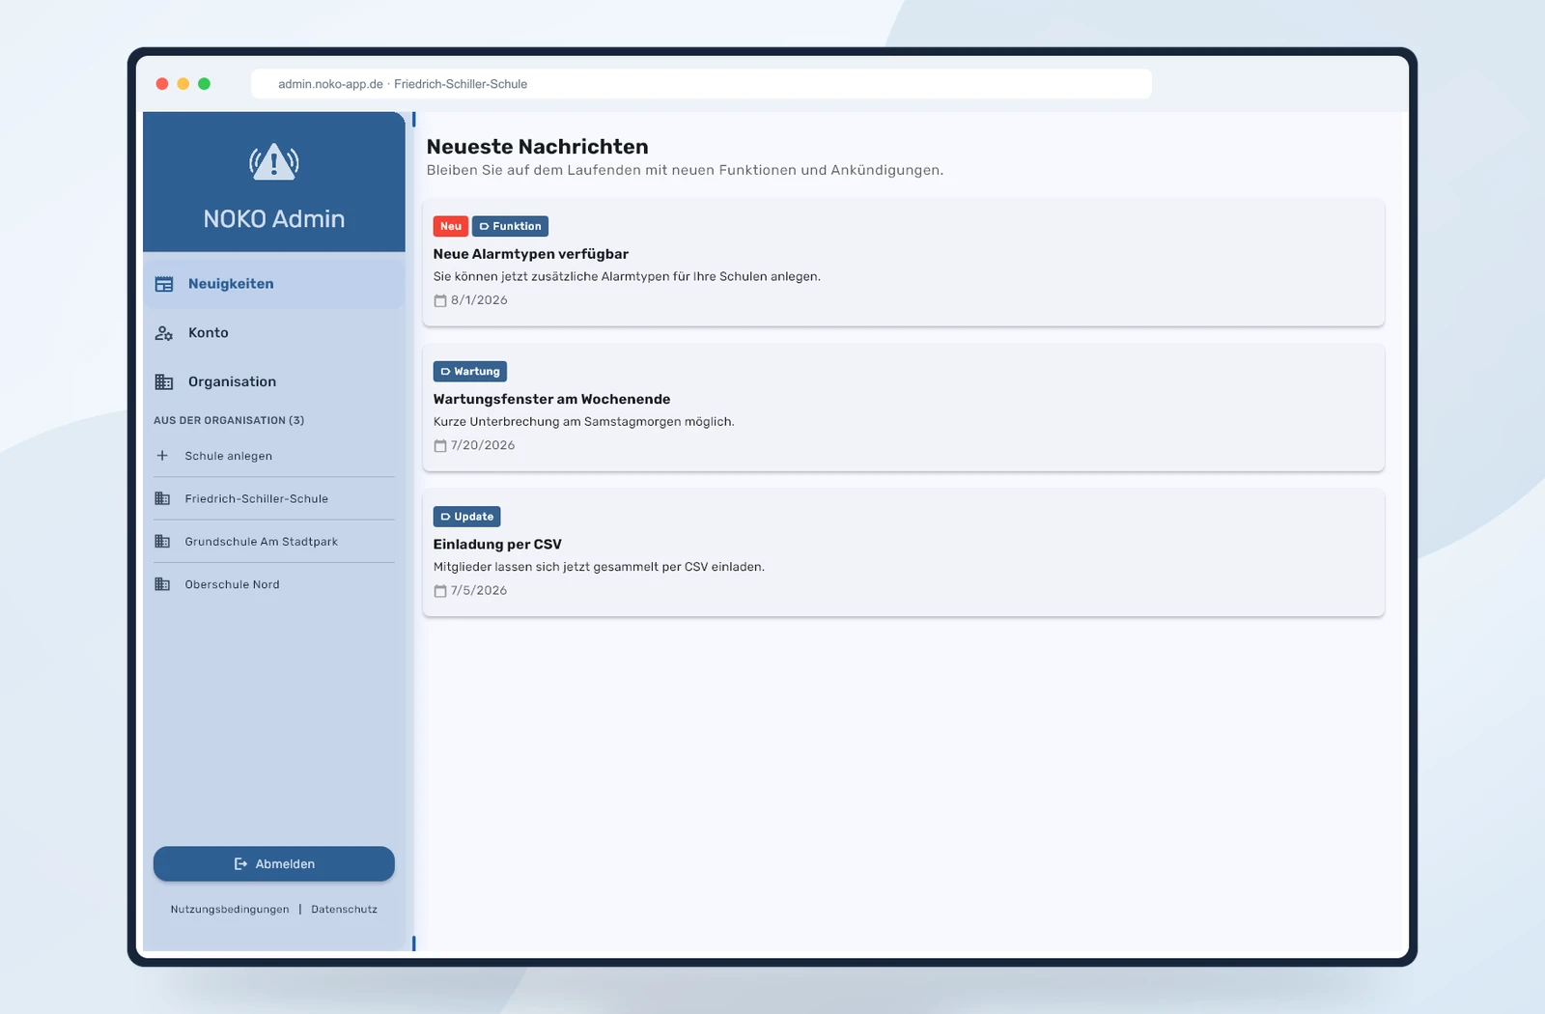Click the date 7/20/2026
The height and width of the screenshot is (1014, 1545).
(483, 445)
